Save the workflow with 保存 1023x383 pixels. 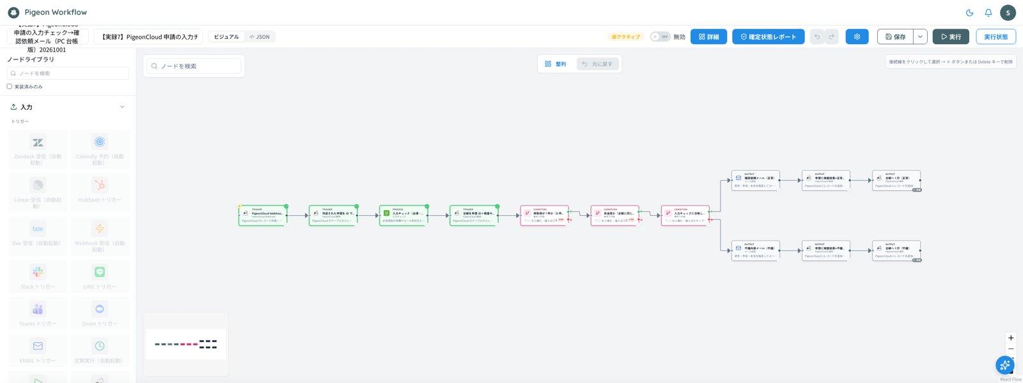click(895, 36)
